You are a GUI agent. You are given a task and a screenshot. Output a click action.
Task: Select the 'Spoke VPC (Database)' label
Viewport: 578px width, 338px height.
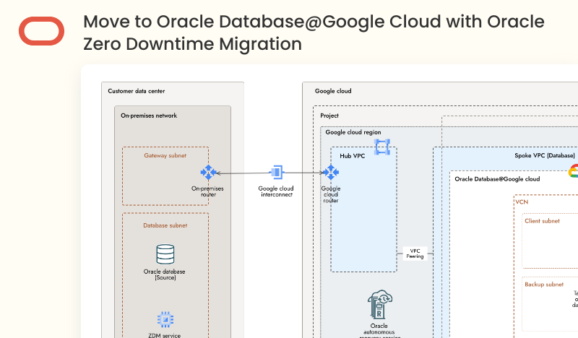coord(545,155)
